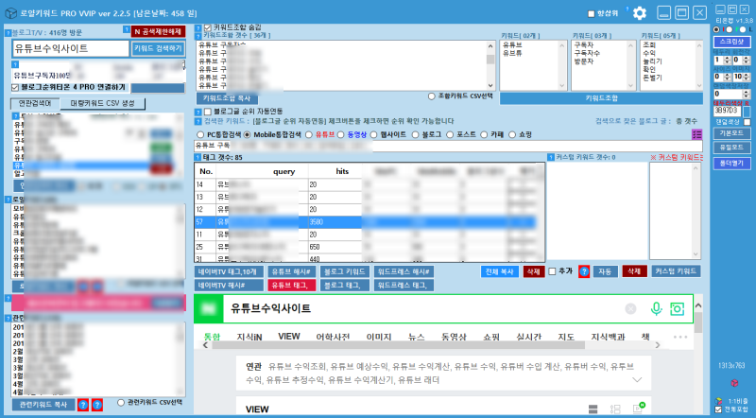Click the 유튜브수익사이트 keyword input field

[70, 48]
